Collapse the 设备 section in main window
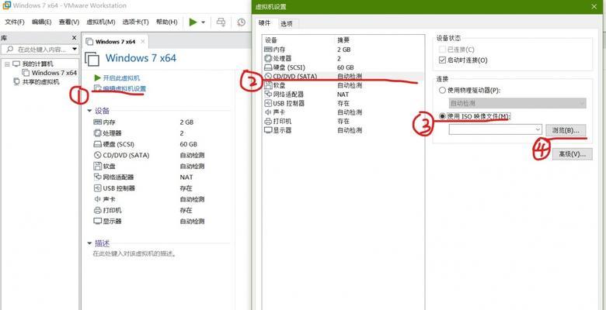 tap(89, 111)
